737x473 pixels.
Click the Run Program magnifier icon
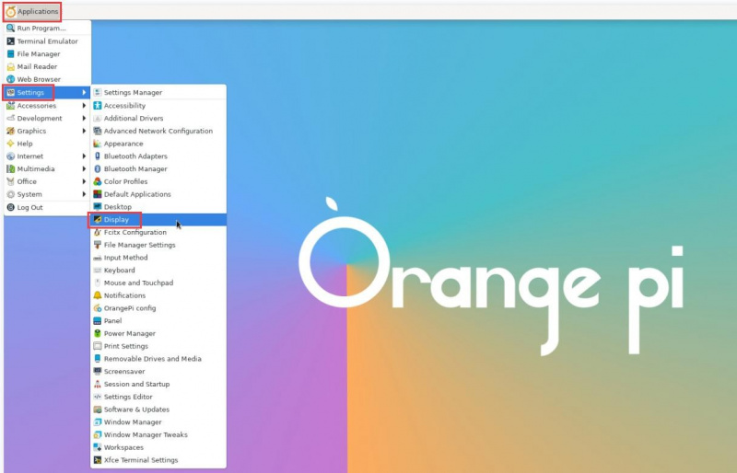click(x=10, y=29)
